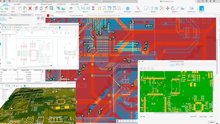Click the Align icon in the Modify group
220x124 pixels.
[x=183, y=8]
